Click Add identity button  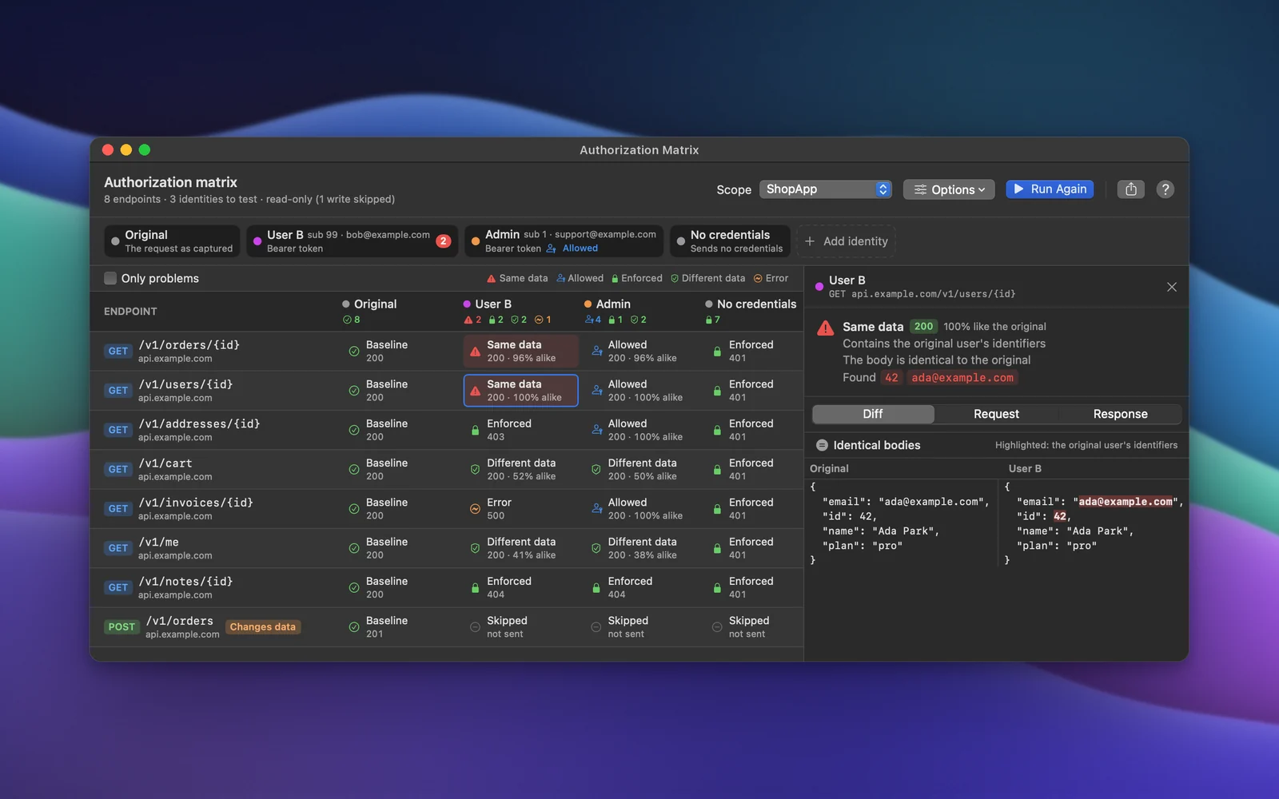pos(846,241)
